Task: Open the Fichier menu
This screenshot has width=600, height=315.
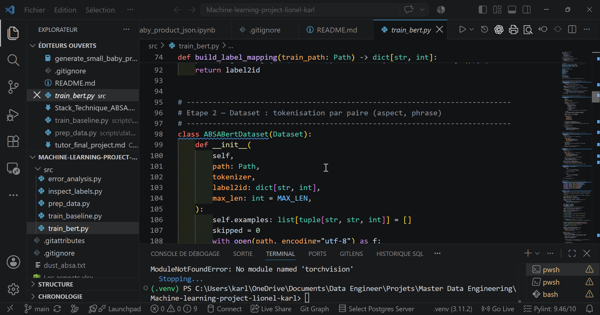Action: click(x=35, y=10)
